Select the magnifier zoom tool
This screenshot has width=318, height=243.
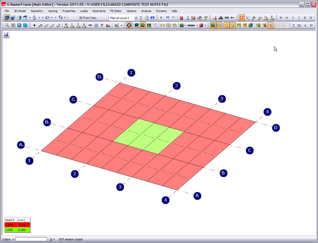[x=7, y=25]
